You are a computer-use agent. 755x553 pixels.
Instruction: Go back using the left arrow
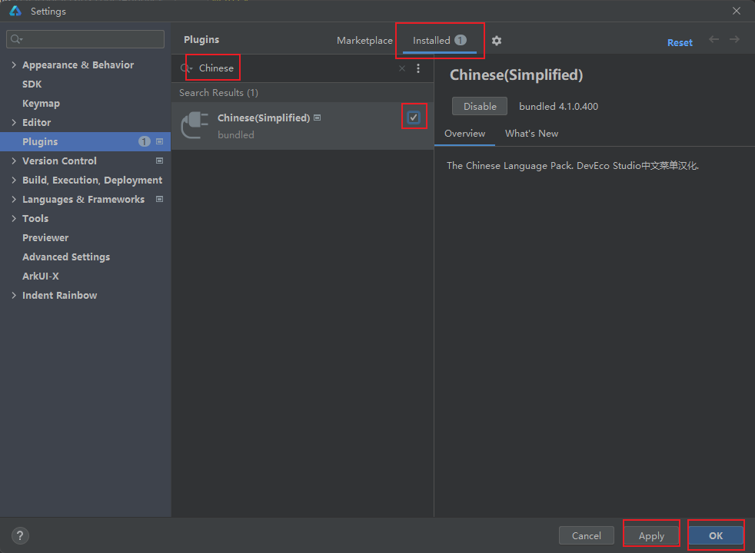point(713,39)
